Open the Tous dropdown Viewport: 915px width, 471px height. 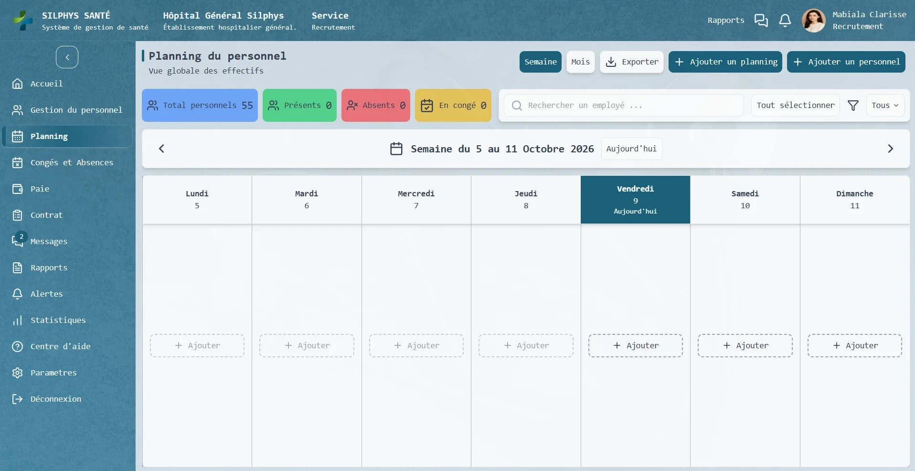pyautogui.click(x=885, y=105)
